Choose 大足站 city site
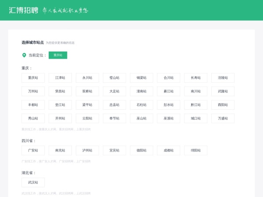Image resolution: width=263 pixels, height=197 pixels. [114, 91]
